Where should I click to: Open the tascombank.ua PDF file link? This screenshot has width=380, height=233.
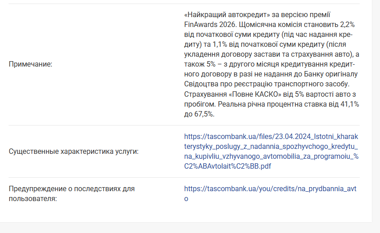pyautogui.click(x=270, y=136)
